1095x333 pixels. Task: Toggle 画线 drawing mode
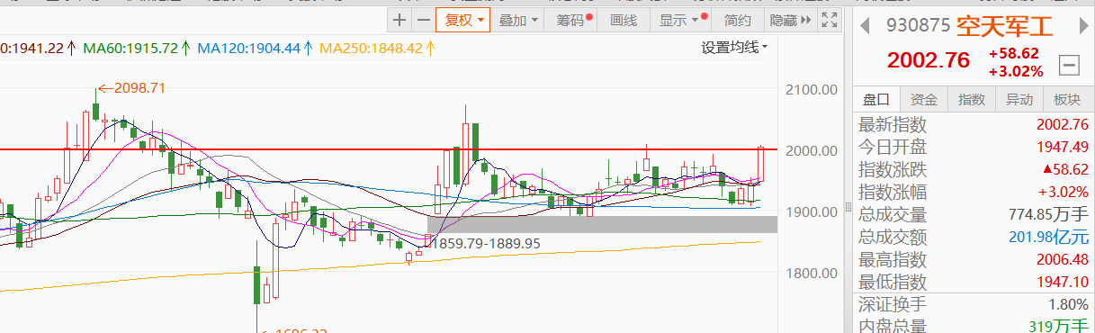623,20
